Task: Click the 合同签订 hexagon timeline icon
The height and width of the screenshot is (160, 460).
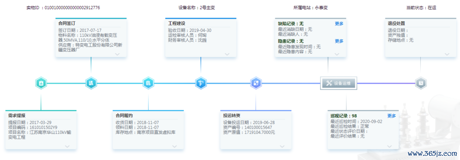Action: 91,83
